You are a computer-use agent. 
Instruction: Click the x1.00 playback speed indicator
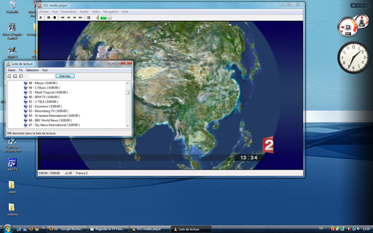(69, 173)
